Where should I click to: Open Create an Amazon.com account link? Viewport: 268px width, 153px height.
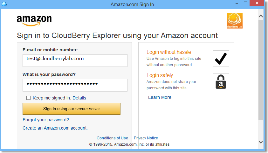55,128
